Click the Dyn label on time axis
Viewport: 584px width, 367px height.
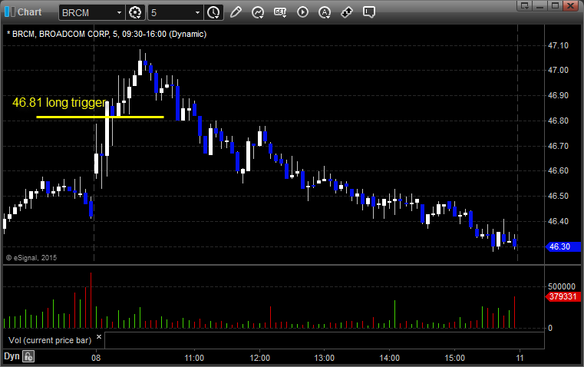point(11,356)
